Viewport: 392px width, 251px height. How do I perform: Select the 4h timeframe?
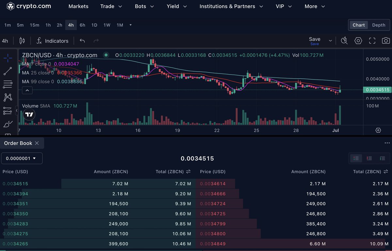pyautogui.click(x=71, y=25)
